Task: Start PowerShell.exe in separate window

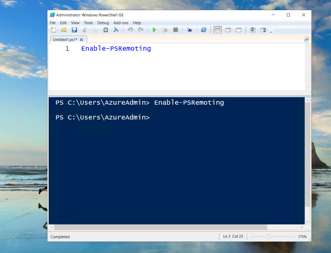Action: click(204, 30)
